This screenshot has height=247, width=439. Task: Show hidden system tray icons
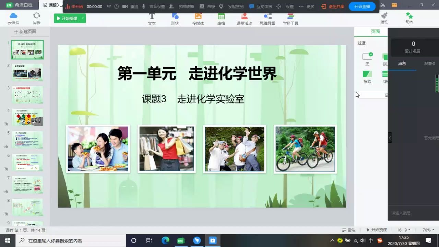[332, 240]
